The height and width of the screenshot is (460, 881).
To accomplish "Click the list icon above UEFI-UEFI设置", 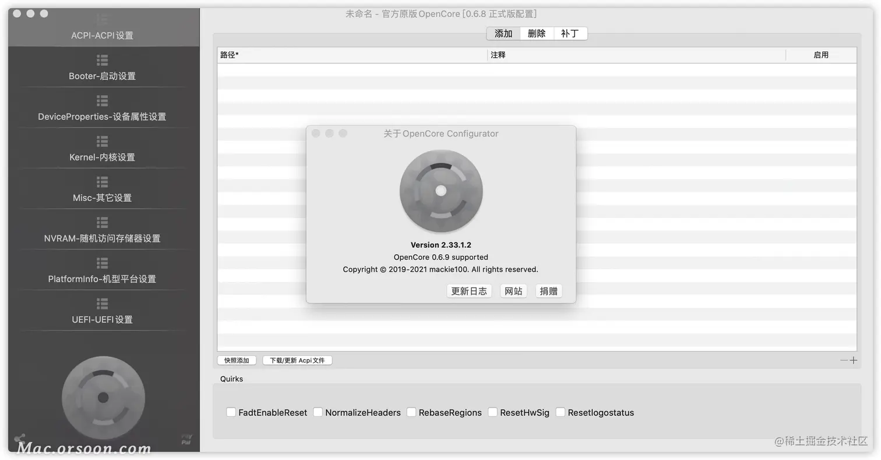I will click(103, 304).
